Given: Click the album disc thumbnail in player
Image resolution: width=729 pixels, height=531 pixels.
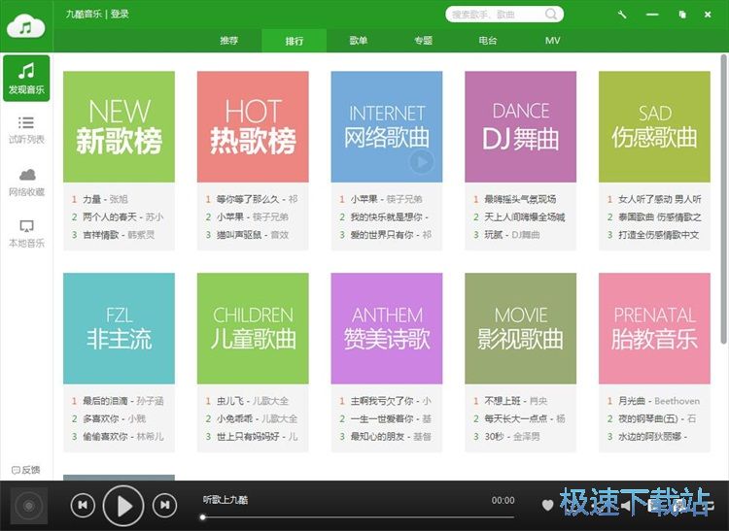Looking at the screenshot, I should pos(29,506).
